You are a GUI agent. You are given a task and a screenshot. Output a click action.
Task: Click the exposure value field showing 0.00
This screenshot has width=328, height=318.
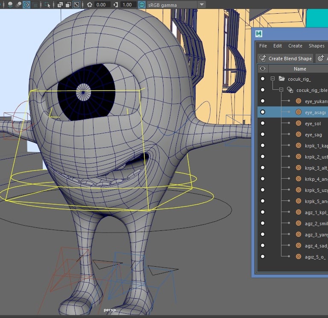[102, 5]
